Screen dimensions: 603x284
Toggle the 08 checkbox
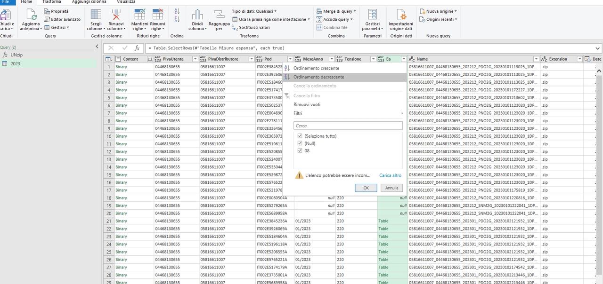(300, 151)
